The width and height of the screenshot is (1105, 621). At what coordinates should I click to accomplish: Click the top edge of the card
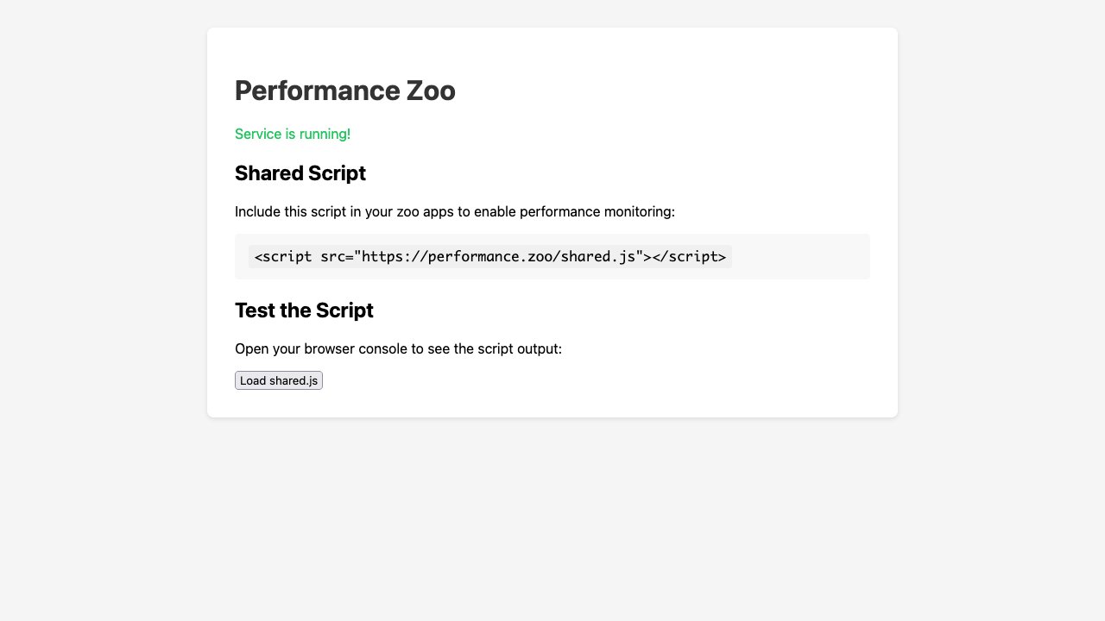point(552,29)
